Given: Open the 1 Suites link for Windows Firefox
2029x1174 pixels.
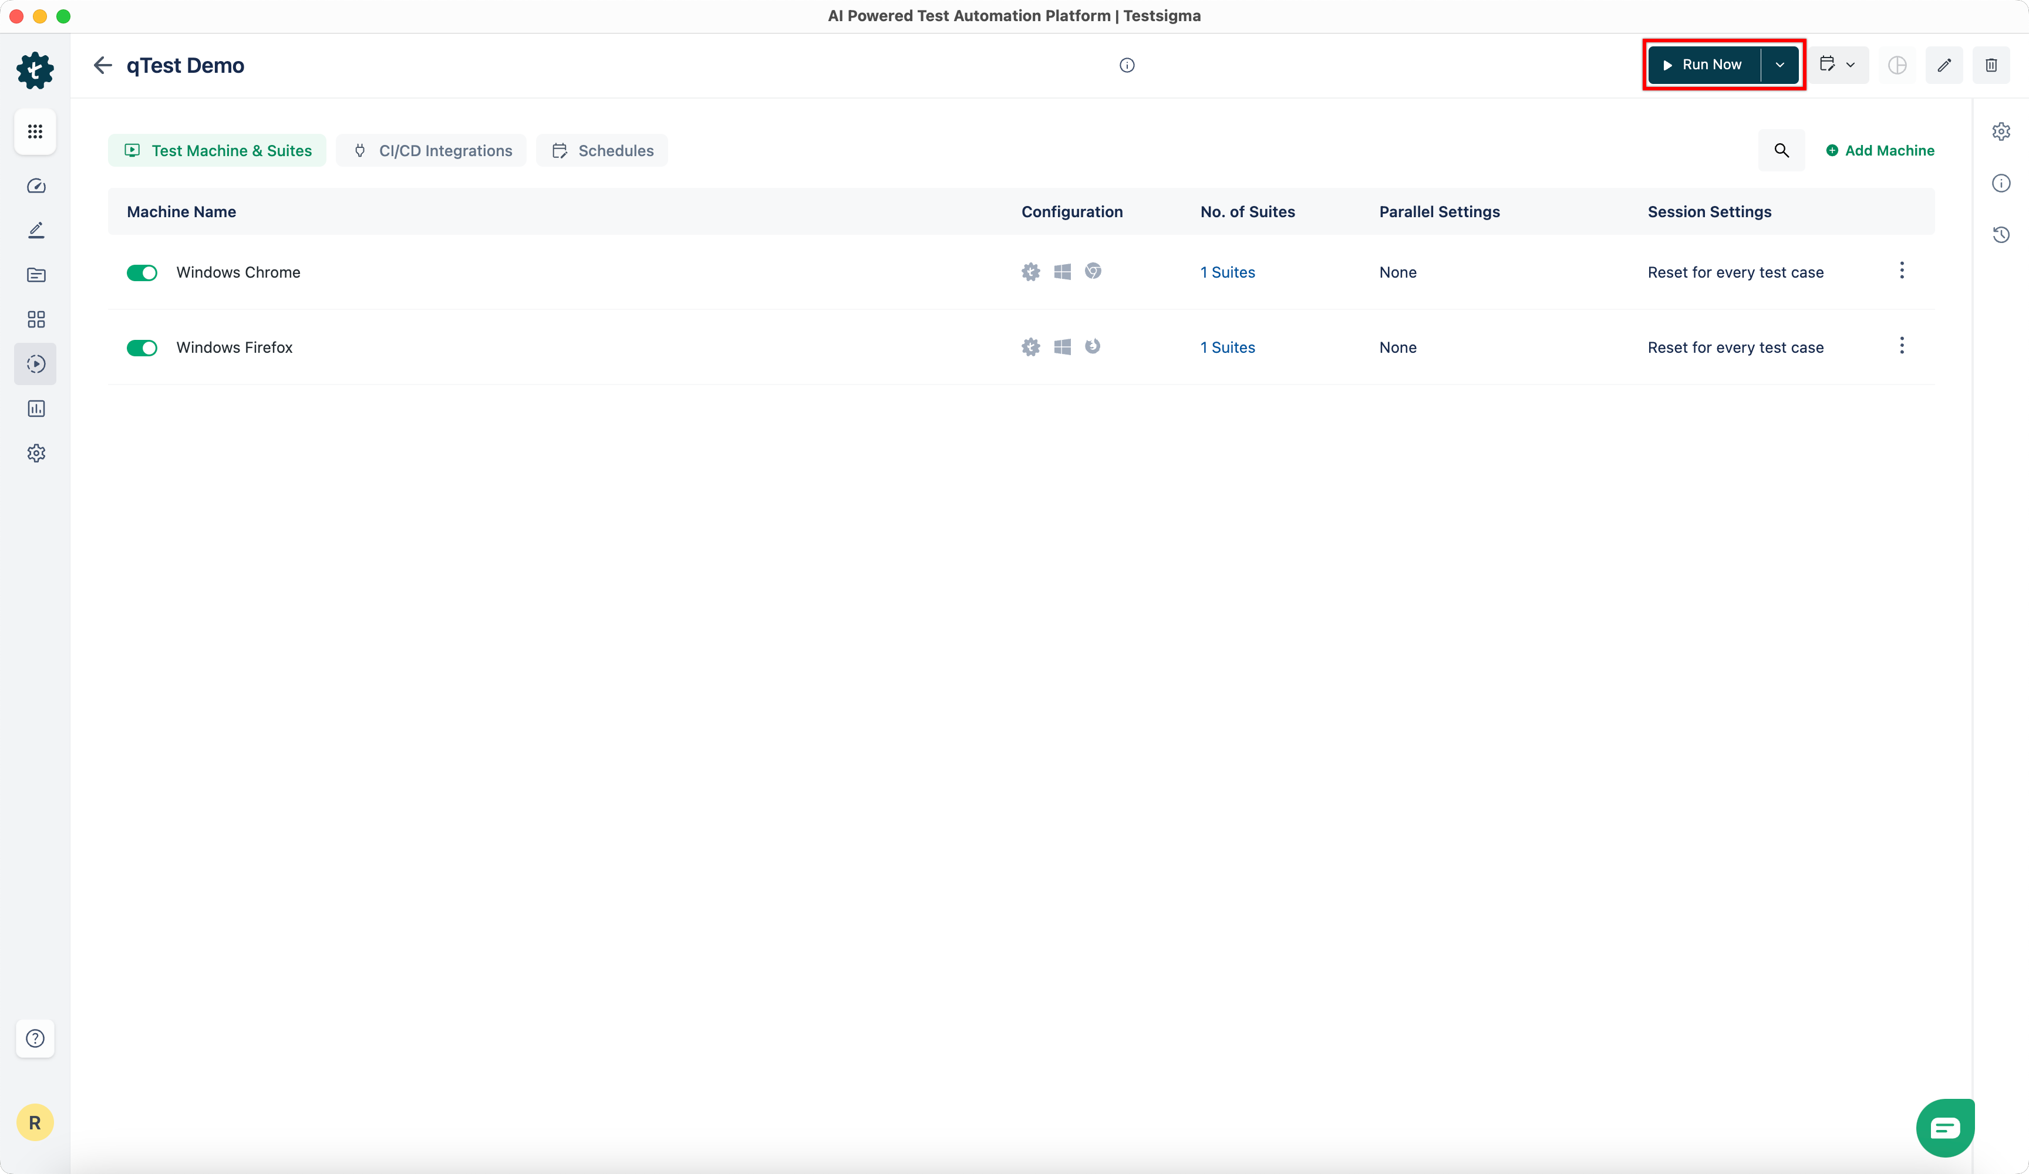Looking at the screenshot, I should pyautogui.click(x=1227, y=348).
